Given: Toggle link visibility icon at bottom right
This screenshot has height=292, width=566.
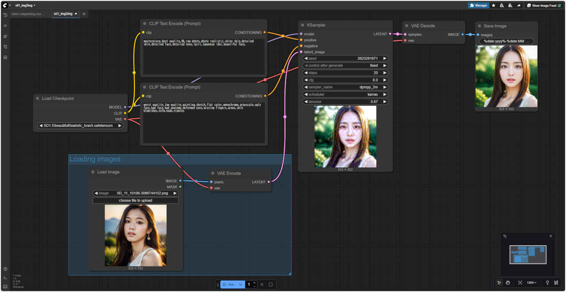Looking at the screenshot, I should click(556, 283).
